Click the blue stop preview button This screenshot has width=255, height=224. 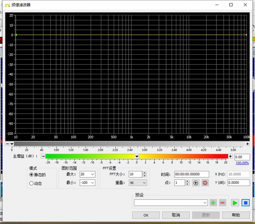click(x=246, y=203)
